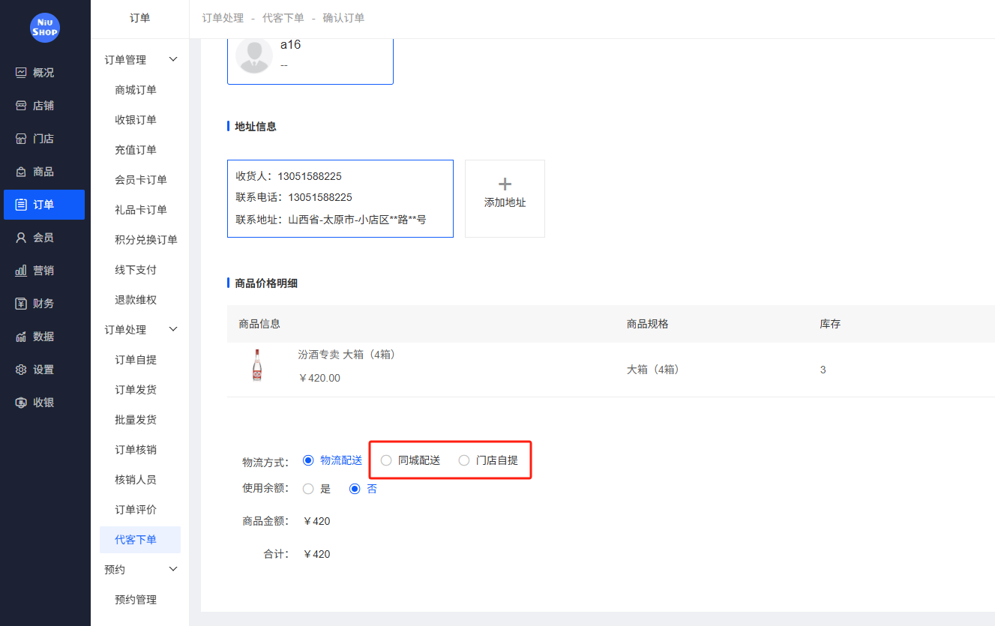Collapse the 订单管理 menu group
995x626 pixels.
click(x=140, y=59)
